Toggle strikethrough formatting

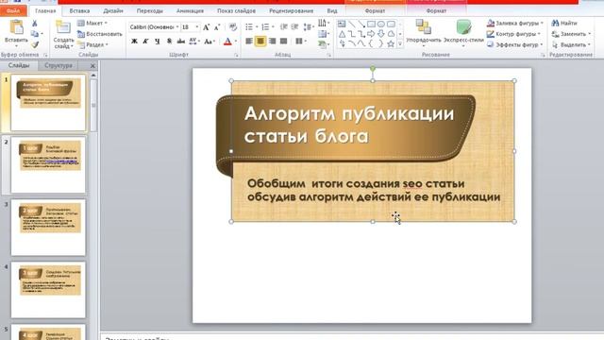tap(180, 42)
